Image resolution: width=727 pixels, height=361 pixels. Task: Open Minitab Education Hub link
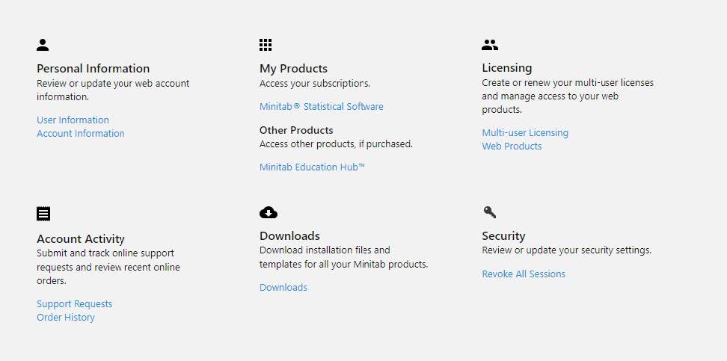click(x=312, y=167)
